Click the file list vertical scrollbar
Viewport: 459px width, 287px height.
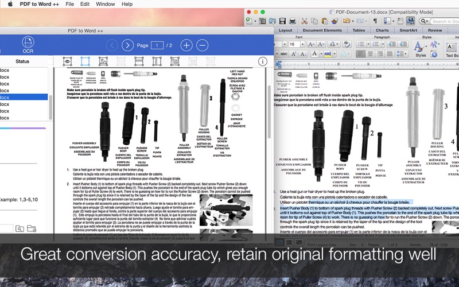(x=50, y=107)
